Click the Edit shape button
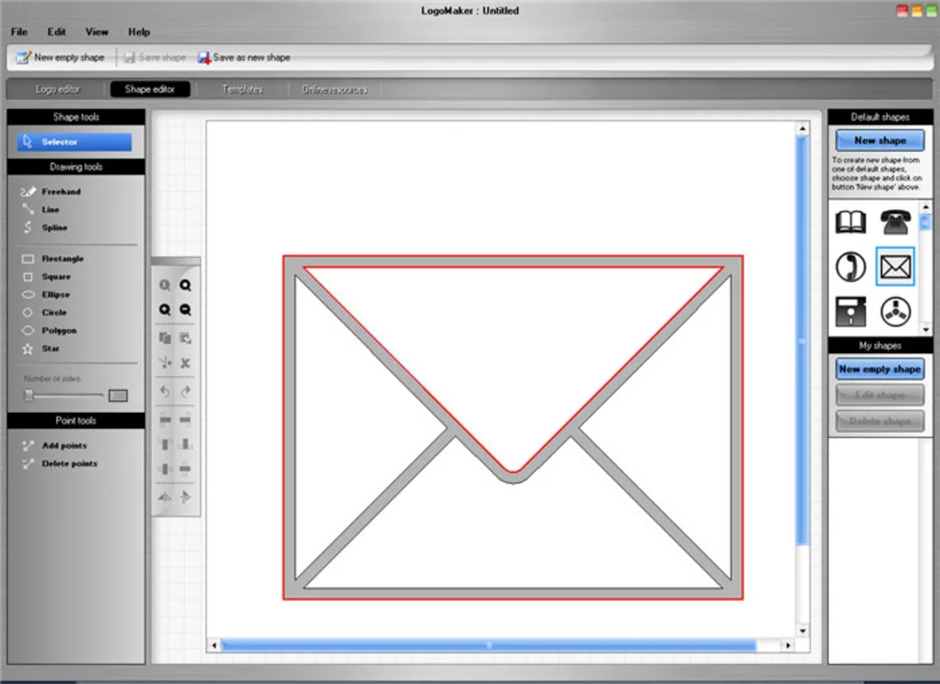The image size is (940, 684). point(880,395)
